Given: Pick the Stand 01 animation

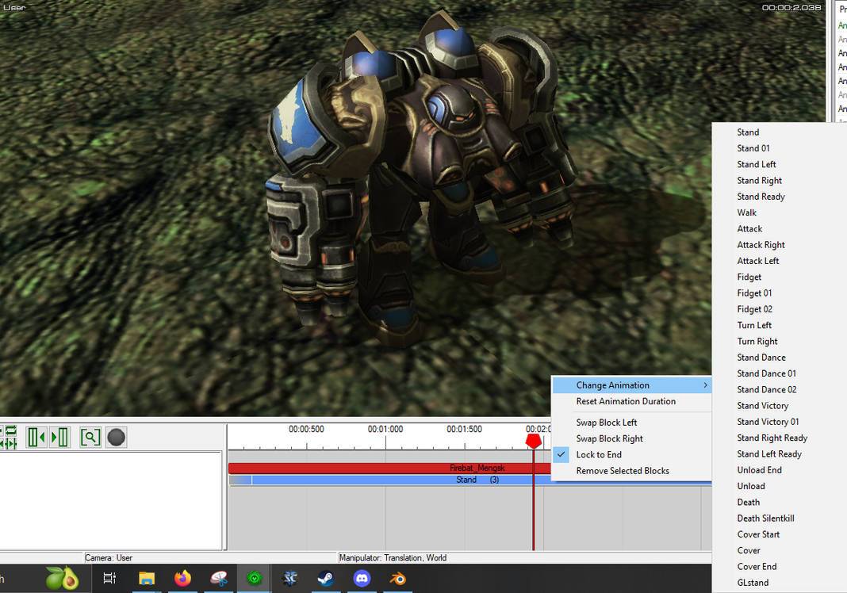Looking at the screenshot, I should (x=753, y=148).
